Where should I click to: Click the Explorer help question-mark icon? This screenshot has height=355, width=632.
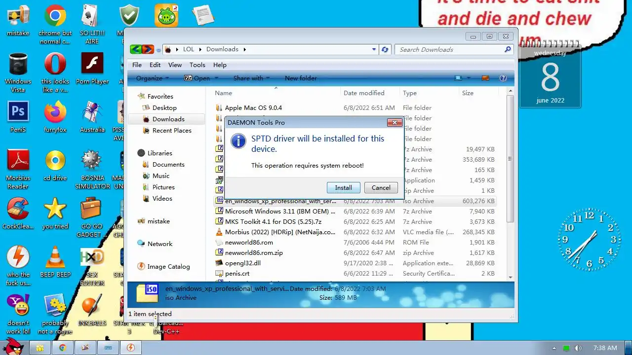[503, 78]
